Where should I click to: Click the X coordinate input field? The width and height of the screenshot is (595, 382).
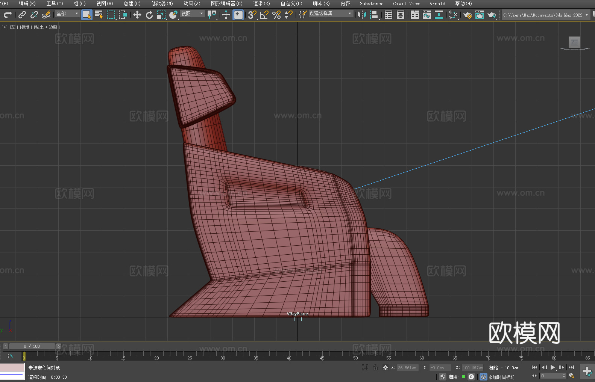407,368
